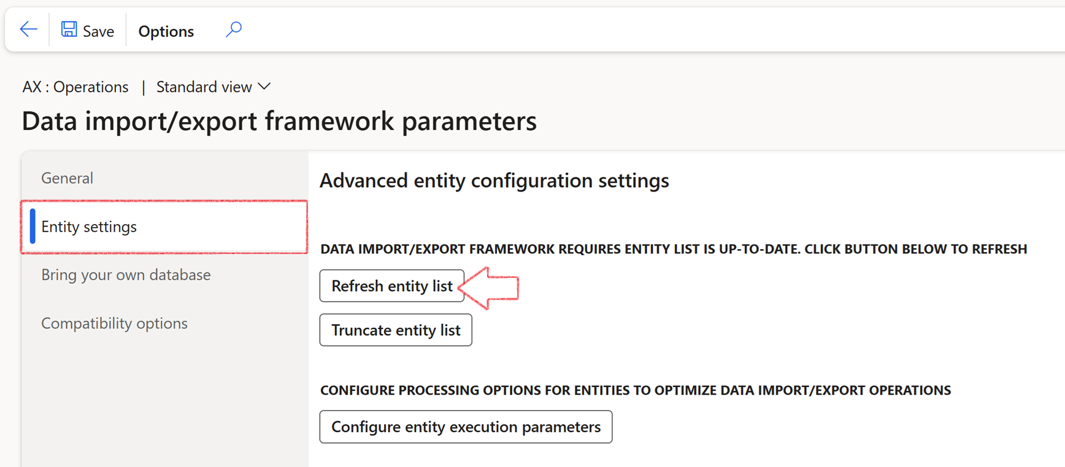The image size is (1065, 467).
Task: Open the Bring your own database tab
Action: coord(126,275)
